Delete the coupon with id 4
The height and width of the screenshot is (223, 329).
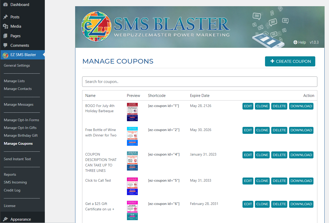tap(279, 155)
